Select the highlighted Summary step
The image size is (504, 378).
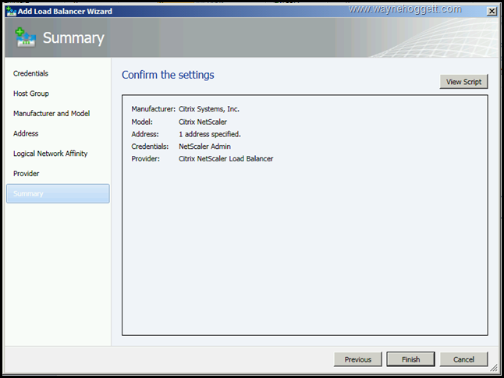(58, 193)
